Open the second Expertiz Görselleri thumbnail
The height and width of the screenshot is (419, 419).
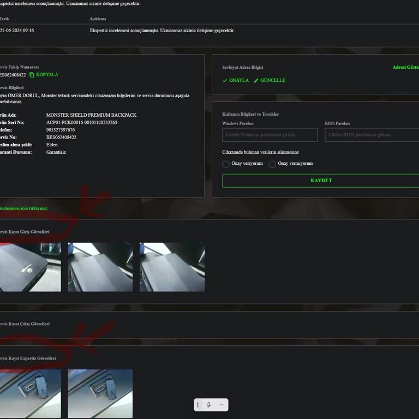coord(100,393)
